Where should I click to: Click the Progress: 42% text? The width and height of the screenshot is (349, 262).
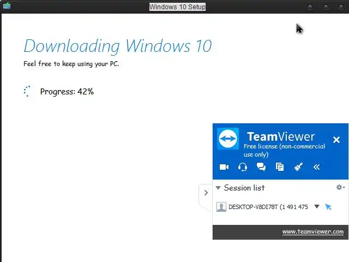67,92
